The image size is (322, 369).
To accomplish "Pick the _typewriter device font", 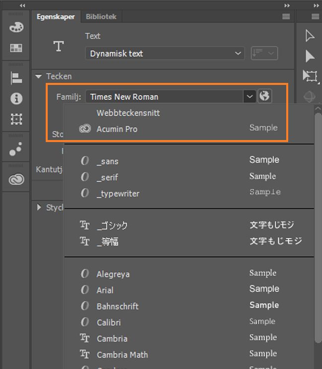I will pos(118,194).
